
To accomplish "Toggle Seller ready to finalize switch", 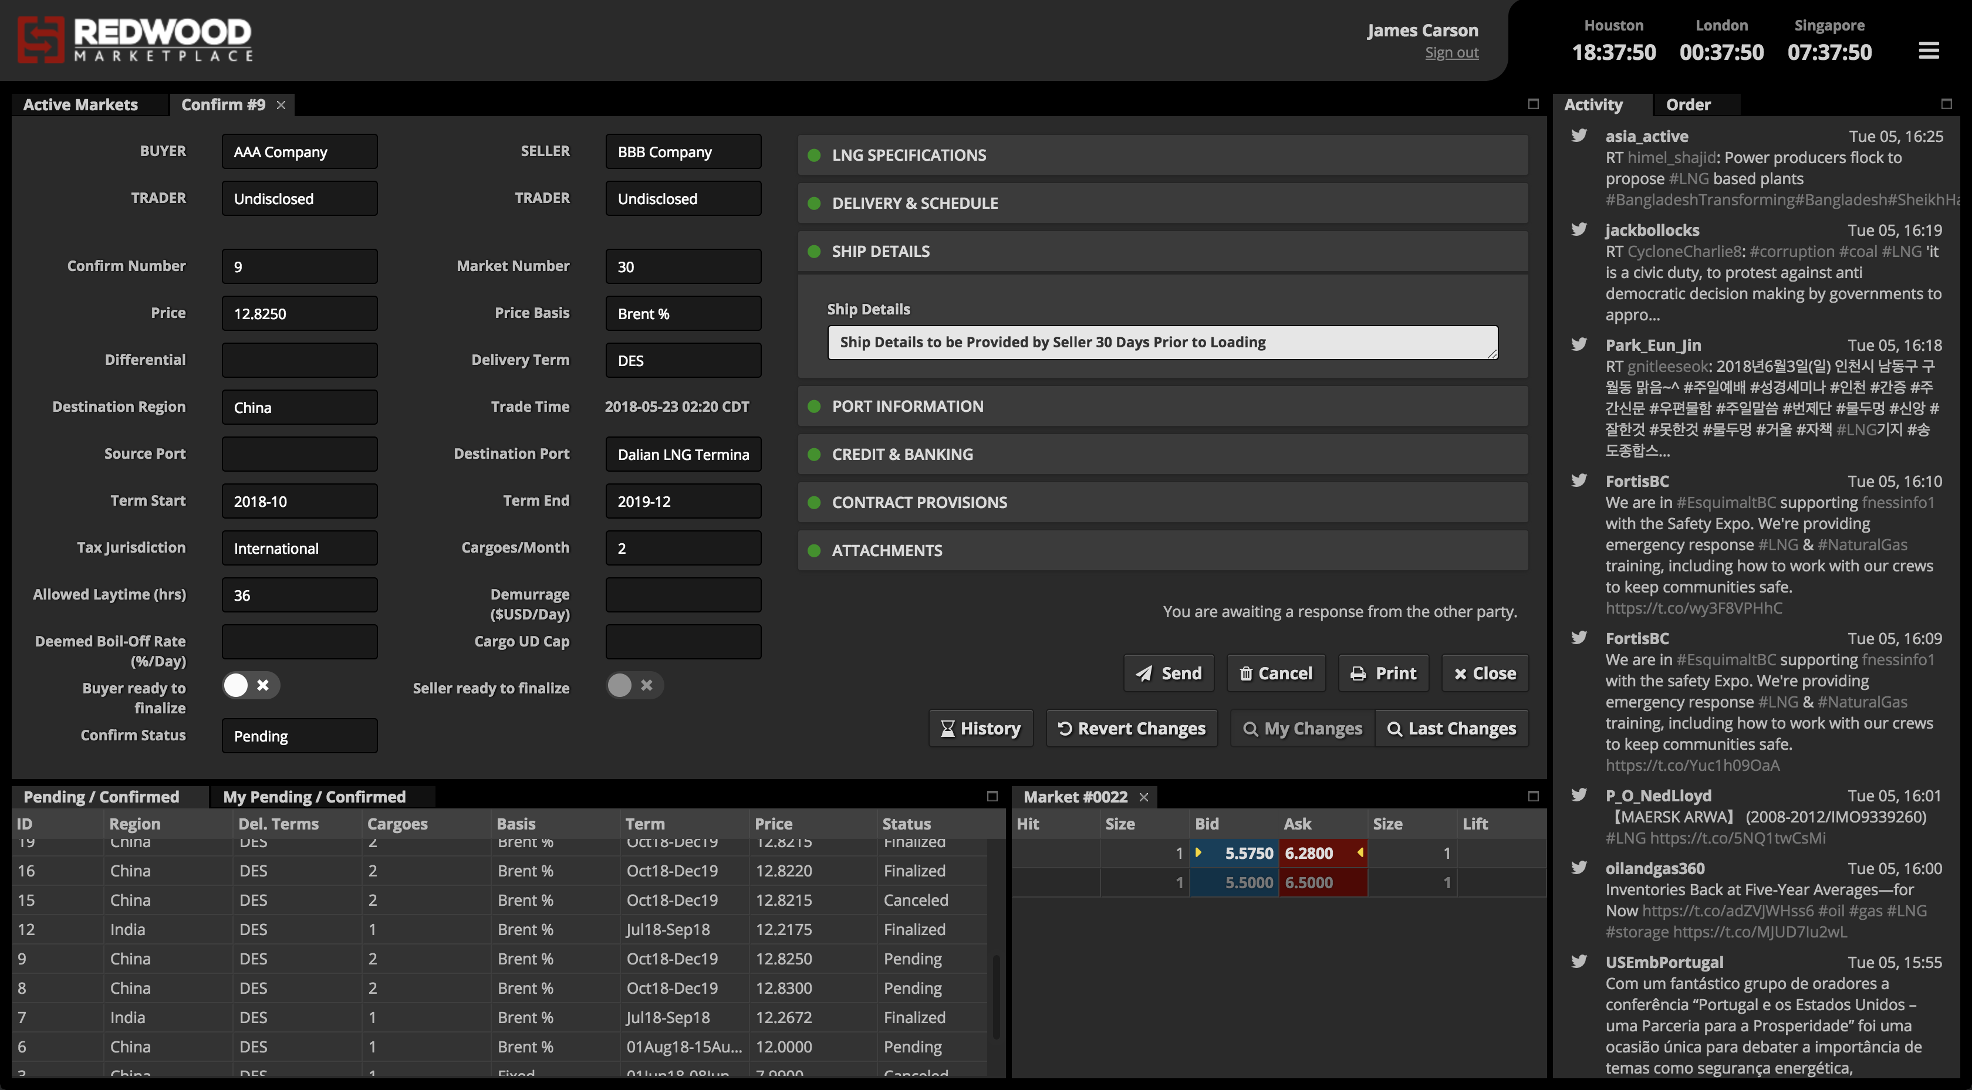I will [634, 685].
